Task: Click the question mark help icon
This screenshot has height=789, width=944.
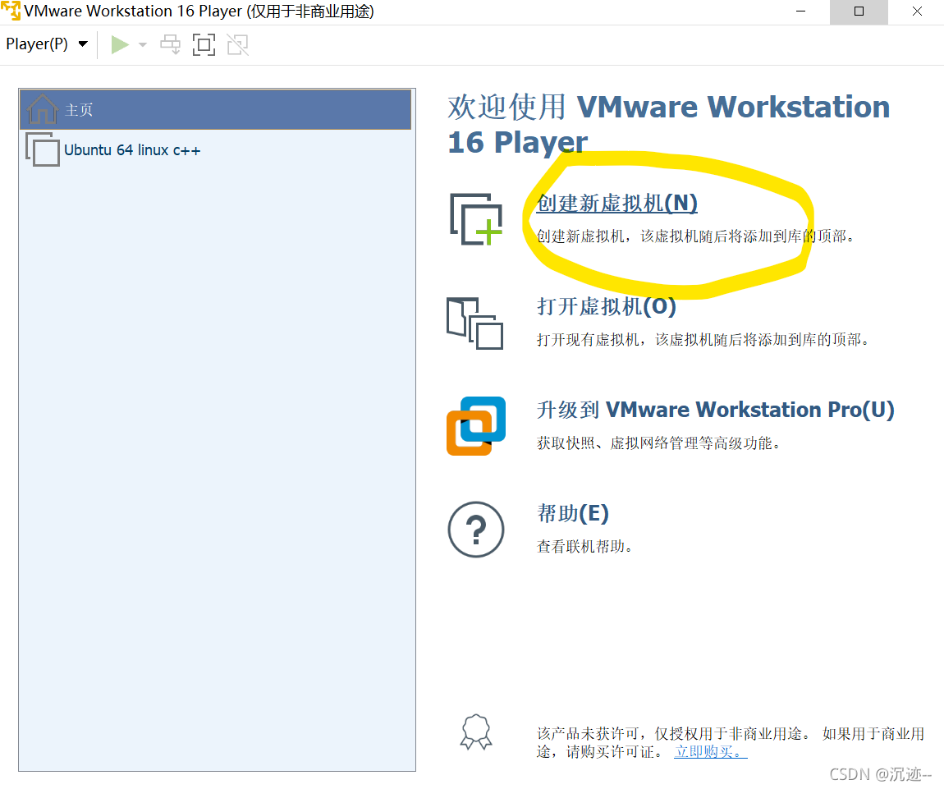Action: [x=476, y=530]
